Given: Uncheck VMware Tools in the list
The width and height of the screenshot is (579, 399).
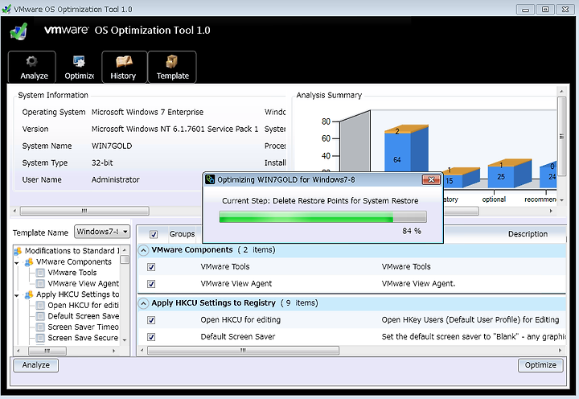Looking at the screenshot, I should pyautogui.click(x=151, y=267).
